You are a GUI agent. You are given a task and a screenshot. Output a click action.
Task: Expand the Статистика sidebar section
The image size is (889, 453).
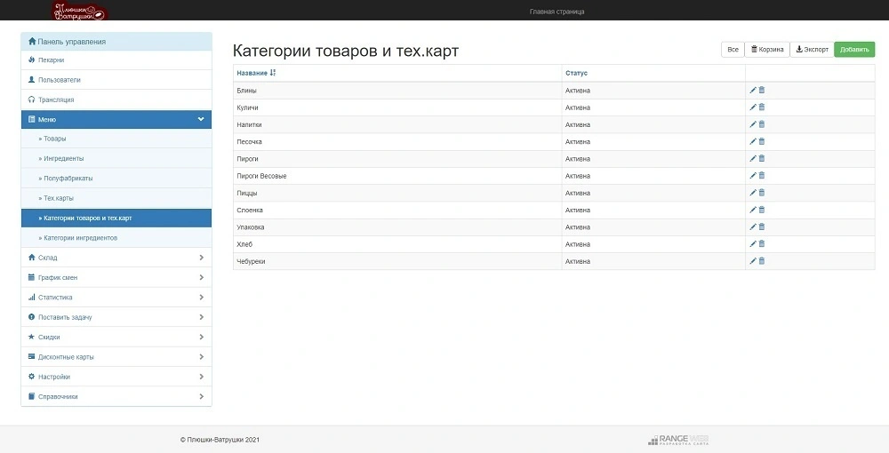116,298
